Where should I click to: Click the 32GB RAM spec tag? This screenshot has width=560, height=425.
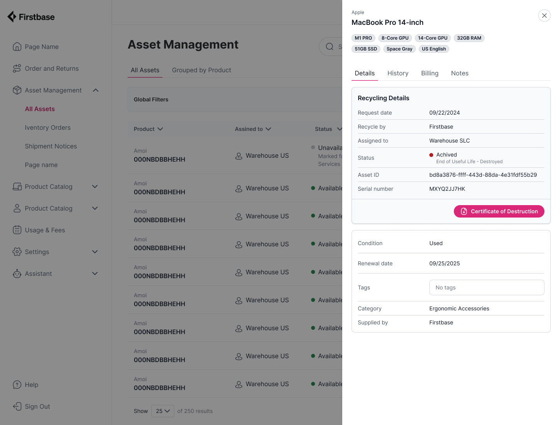click(x=469, y=38)
